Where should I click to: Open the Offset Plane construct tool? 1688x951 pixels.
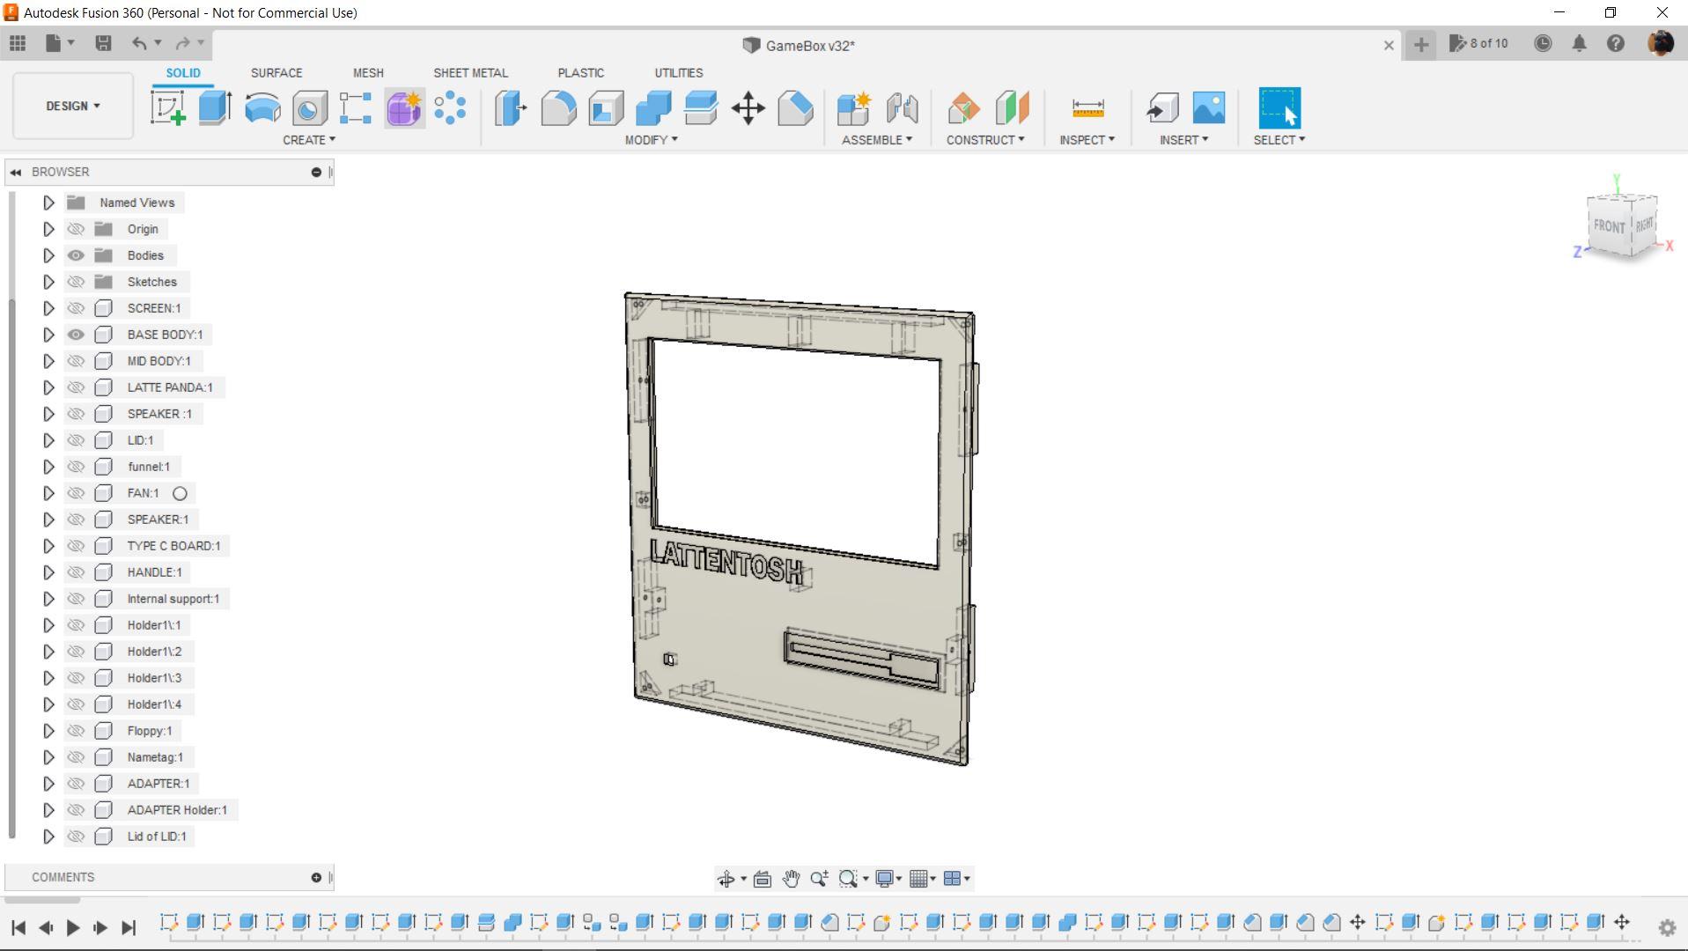tap(964, 108)
